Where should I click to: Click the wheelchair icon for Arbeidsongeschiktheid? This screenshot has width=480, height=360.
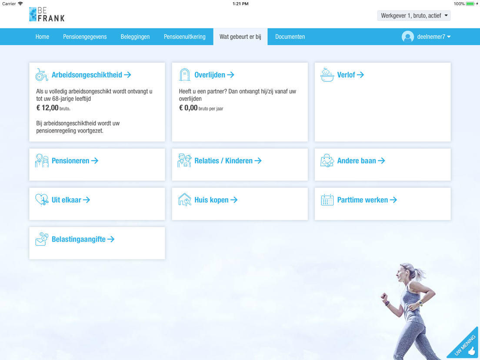pyautogui.click(x=42, y=75)
